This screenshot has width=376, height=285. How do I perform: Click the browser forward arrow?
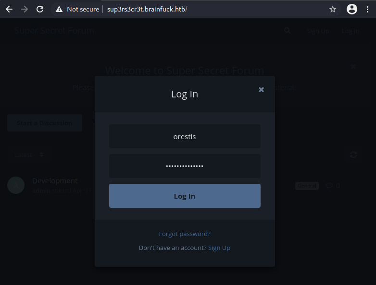click(25, 9)
